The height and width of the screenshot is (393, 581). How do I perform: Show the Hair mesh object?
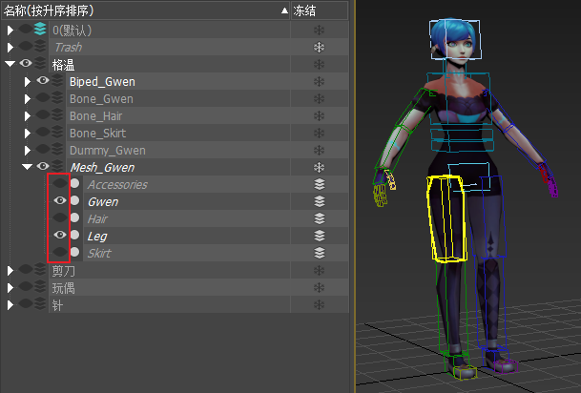[60, 218]
